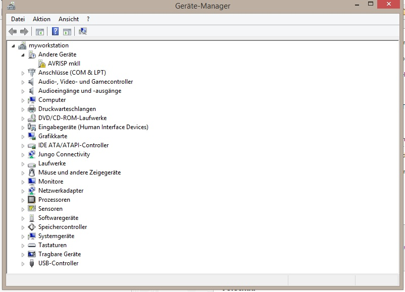Expand the Grafikkarte category

23,137
